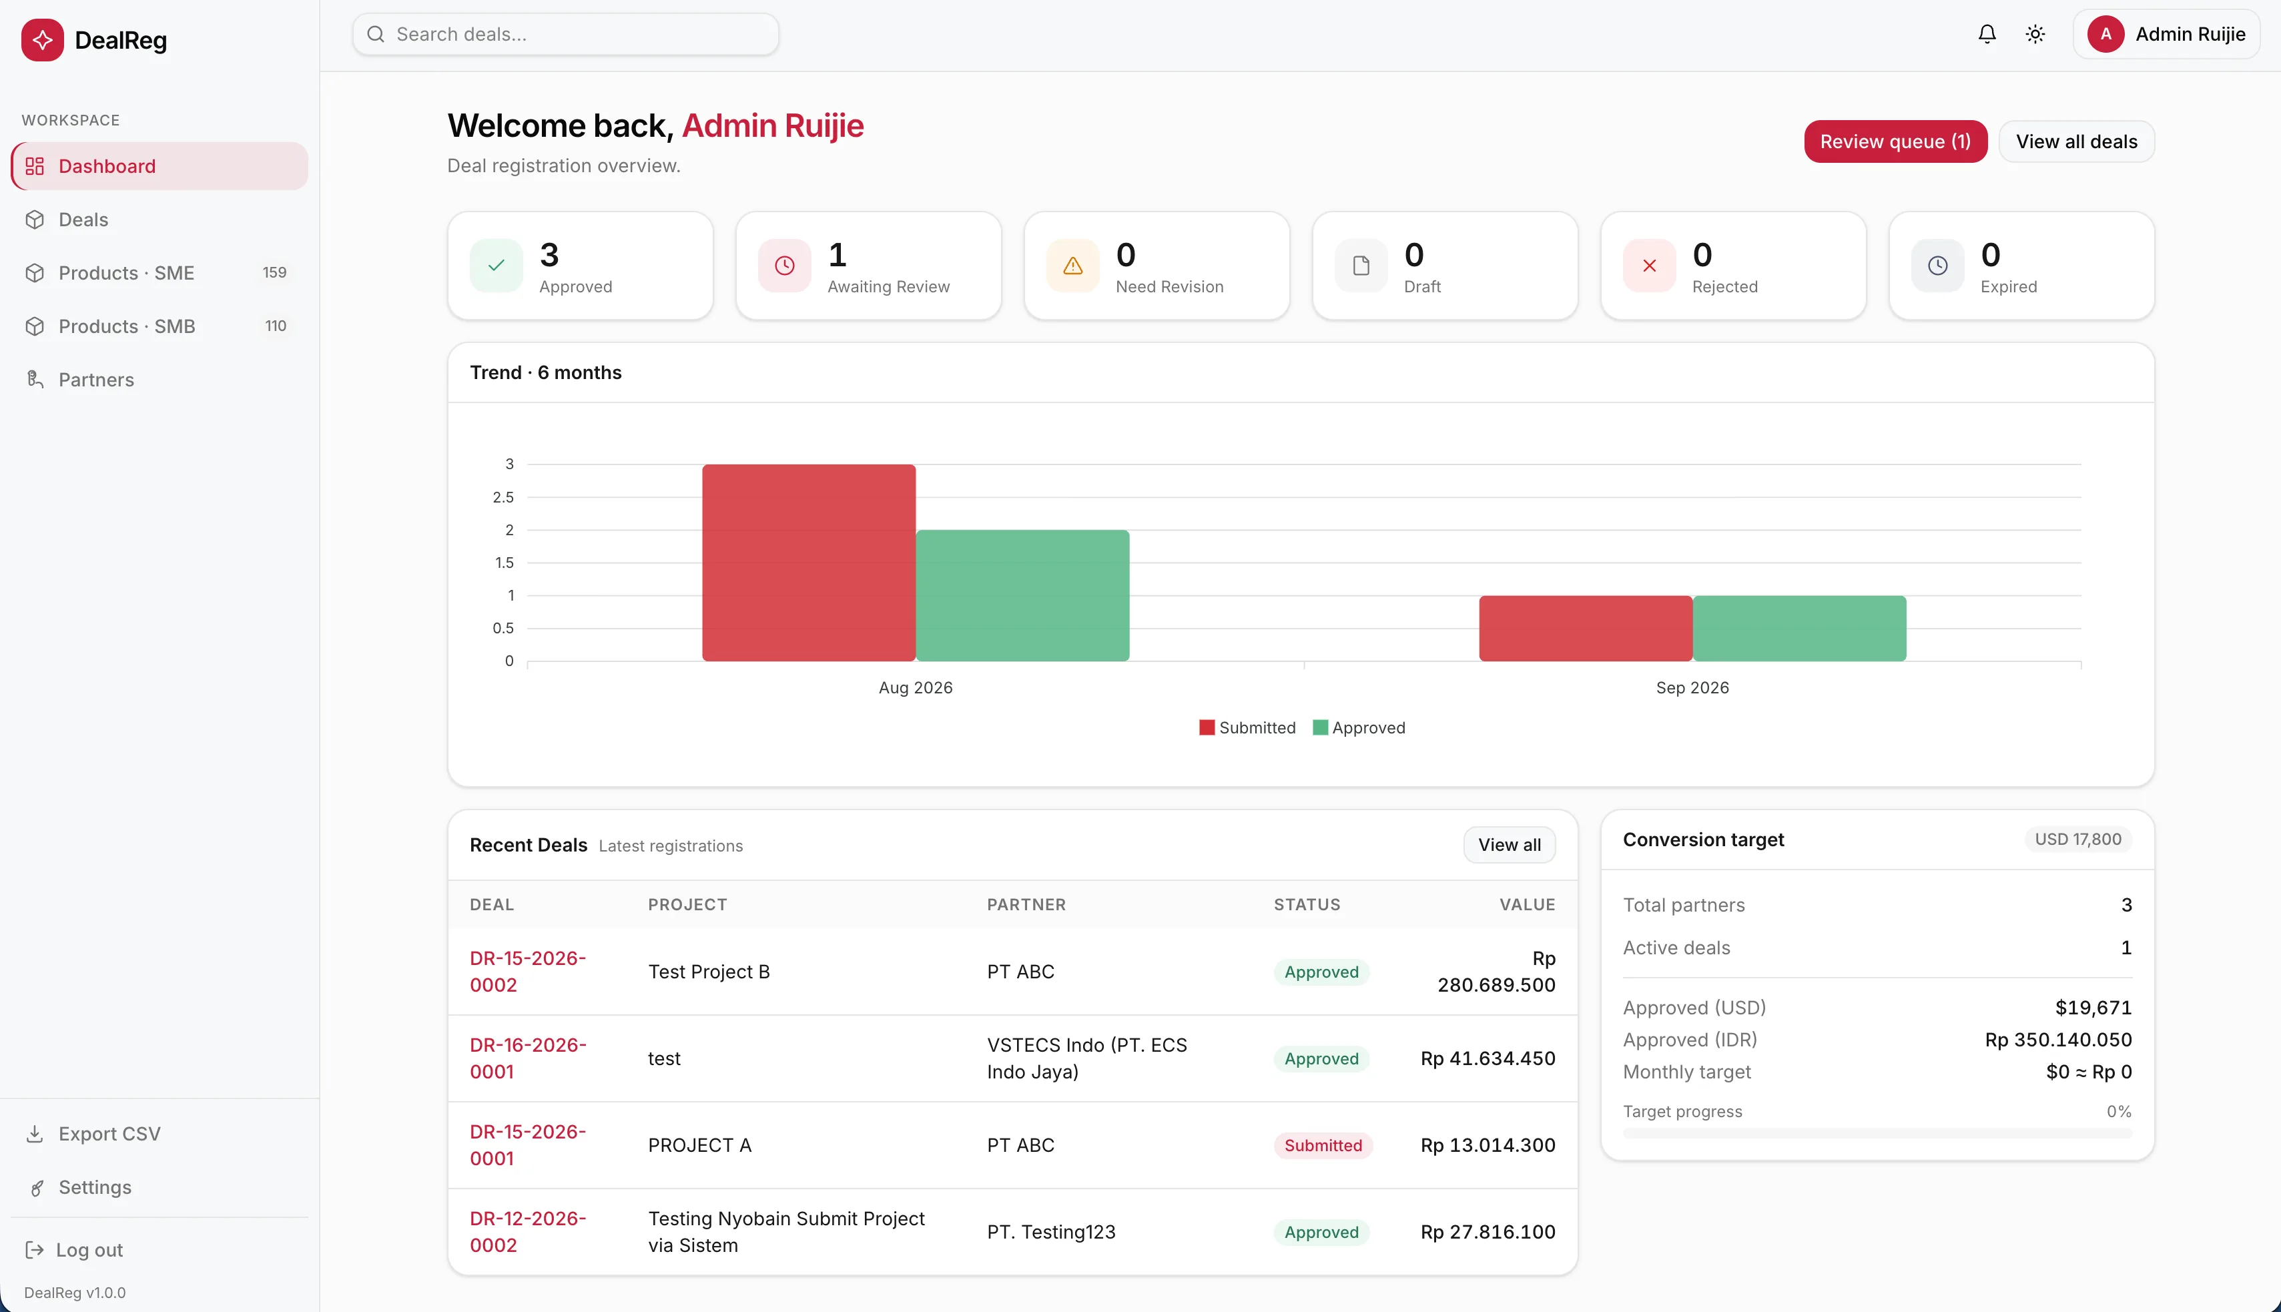Viewport: 2281px width, 1312px height.
Task: Open deal DR-15-2026-0002
Action: click(x=528, y=972)
